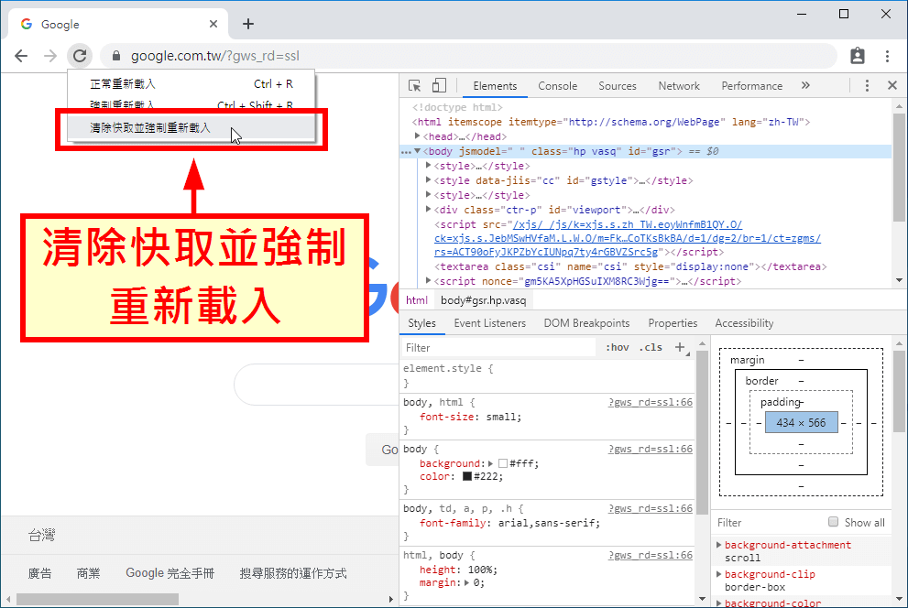Open the profile avatar icon
Image resolution: width=908 pixels, height=608 pixels.
857,56
